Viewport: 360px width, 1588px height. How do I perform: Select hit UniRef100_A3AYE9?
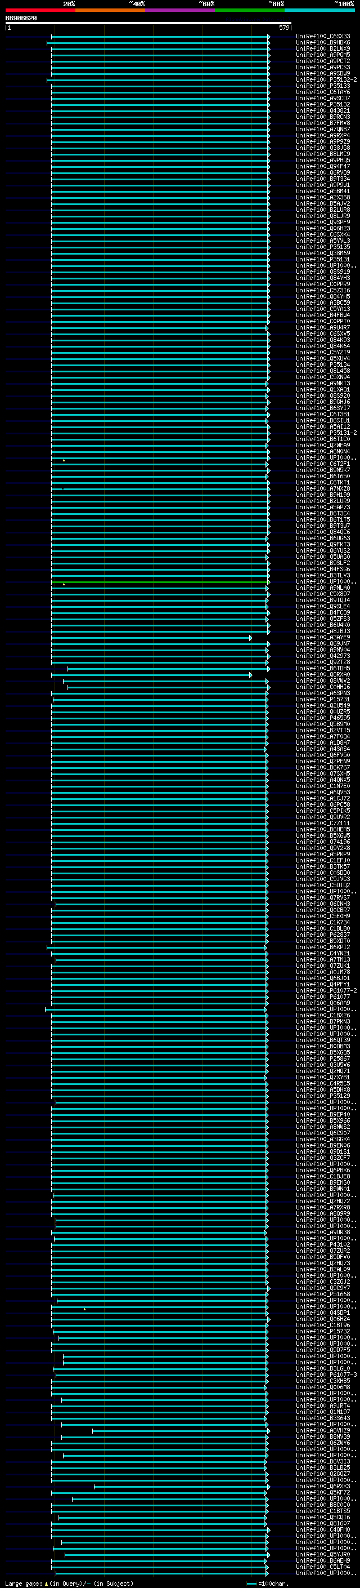pos(323,638)
